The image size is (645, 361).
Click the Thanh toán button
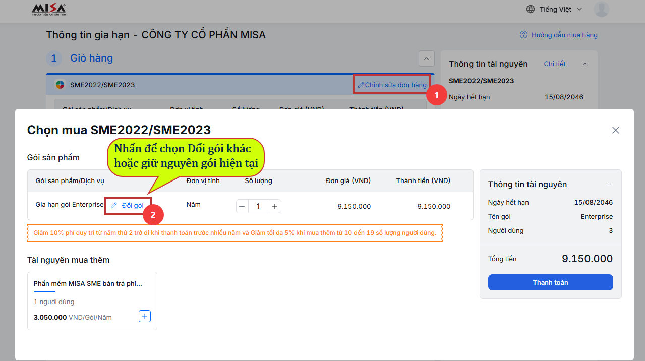pyautogui.click(x=551, y=282)
